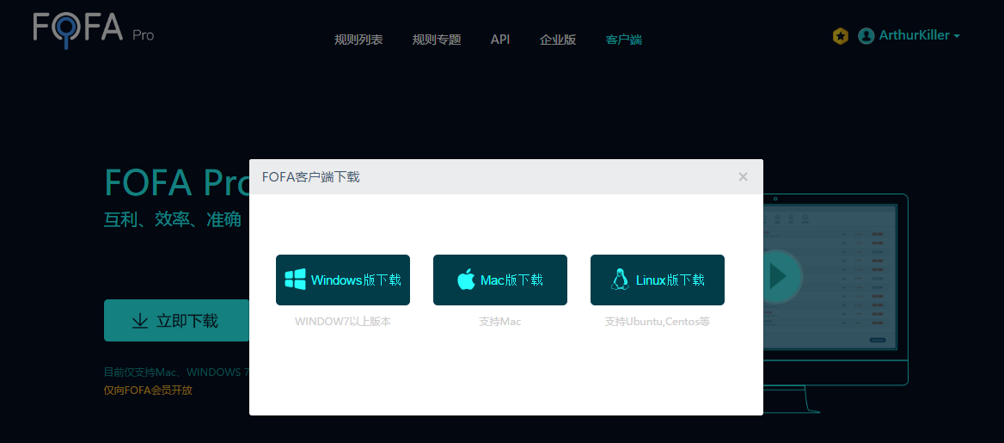The width and height of the screenshot is (1004, 443).
Task: Click the 立即下载 button
Action: click(177, 321)
